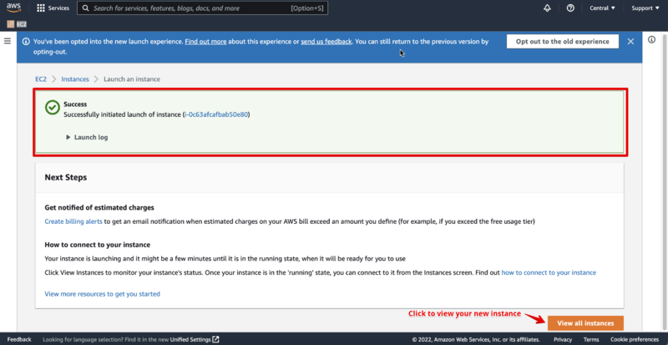
Task: Open Cookie preferences in footer
Action: tap(636, 339)
